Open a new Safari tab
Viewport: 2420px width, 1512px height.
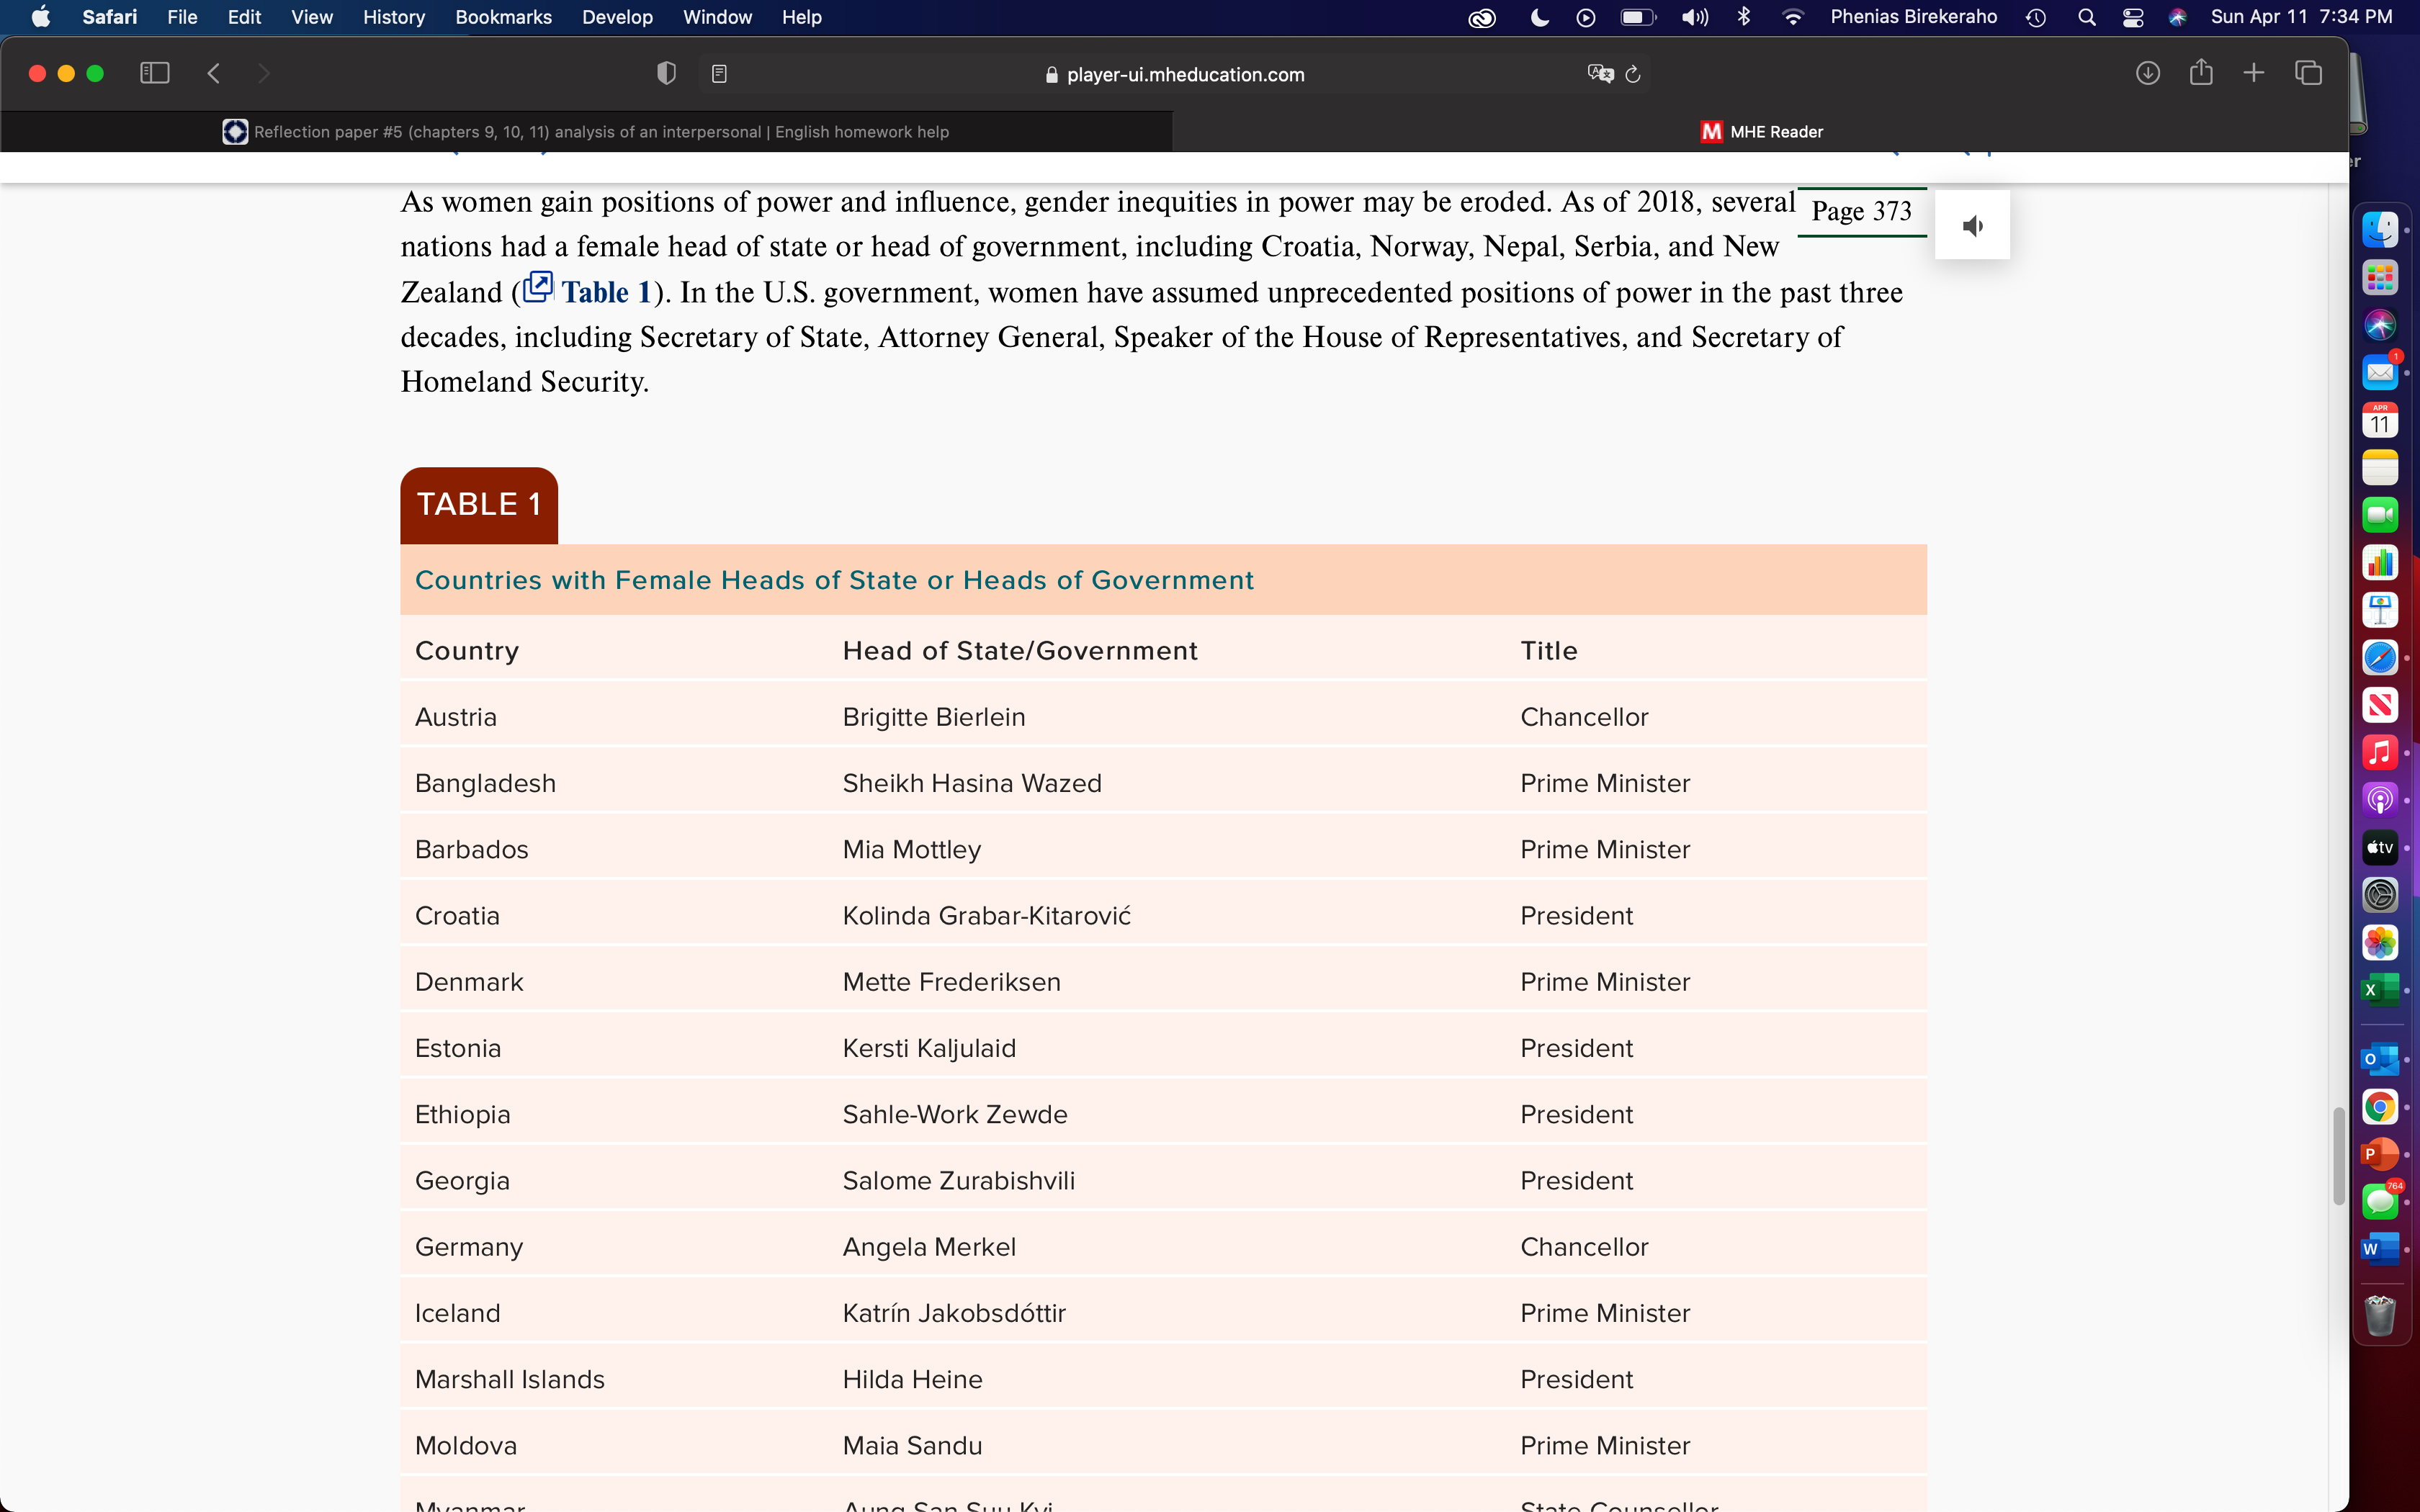[x=2253, y=73]
